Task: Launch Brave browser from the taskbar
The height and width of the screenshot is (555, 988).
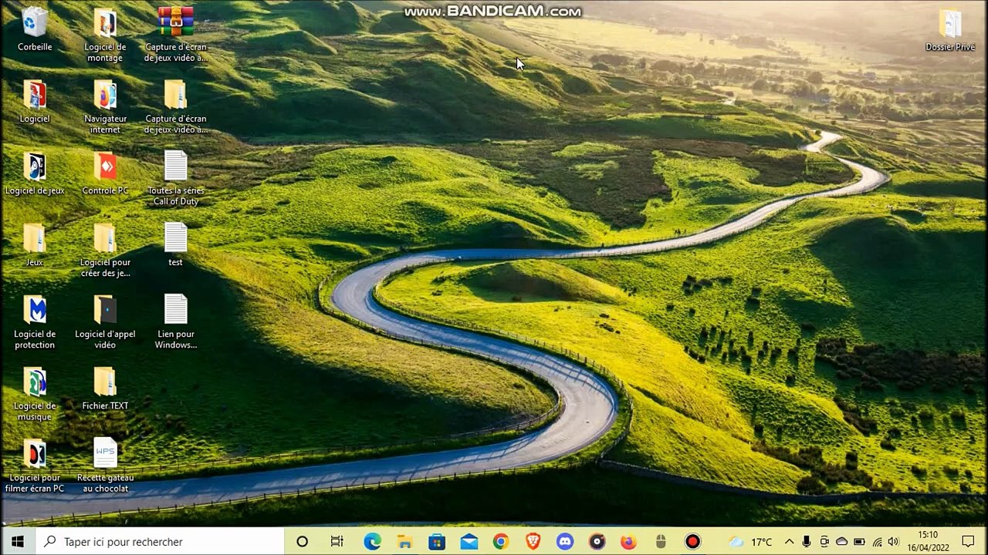Action: (x=533, y=542)
